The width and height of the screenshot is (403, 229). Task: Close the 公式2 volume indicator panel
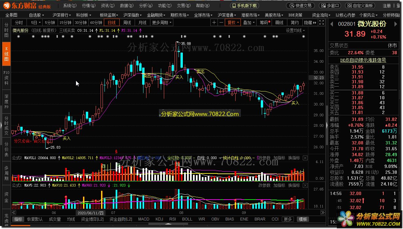coord(305,158)
